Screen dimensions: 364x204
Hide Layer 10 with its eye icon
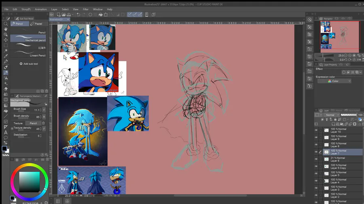click(316, 131)
